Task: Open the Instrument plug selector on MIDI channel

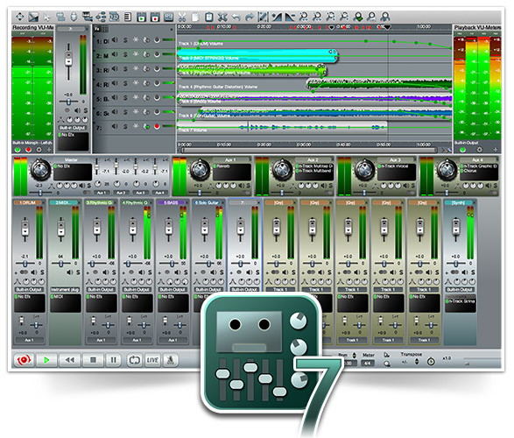Action: (x=65, y=289)
